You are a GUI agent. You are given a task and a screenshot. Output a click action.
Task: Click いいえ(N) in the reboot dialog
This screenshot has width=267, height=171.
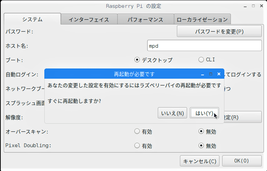click(x=172, y=113)
